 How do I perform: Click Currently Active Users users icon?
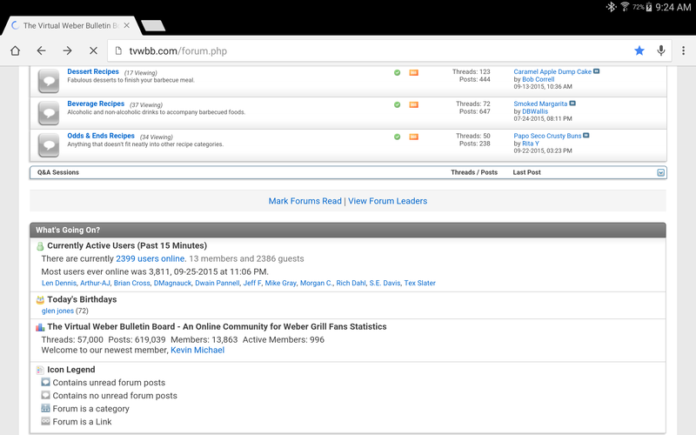(x=40, y=246)
